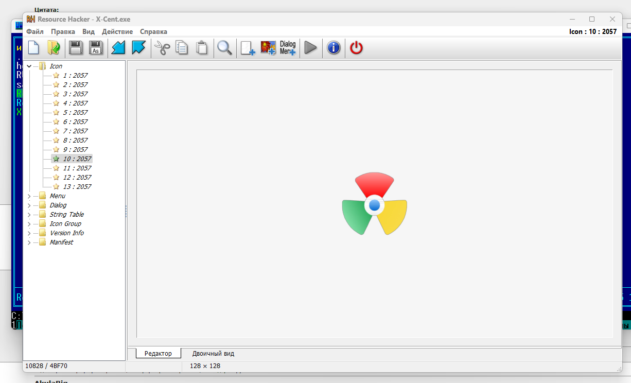This screenshot has width=631, height=383.
Task: Click the 128 × 128 status bar text
Action: (205, 366)
